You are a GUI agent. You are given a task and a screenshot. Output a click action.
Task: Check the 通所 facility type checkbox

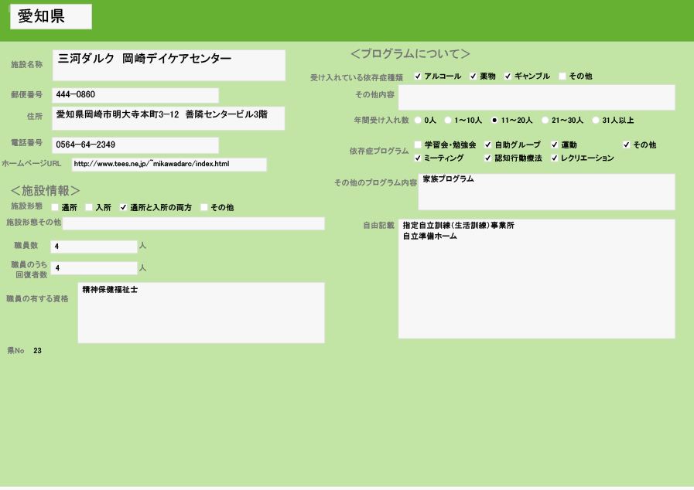coord(55,208)
